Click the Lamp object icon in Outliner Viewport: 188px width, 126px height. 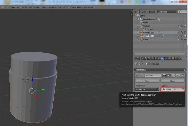[141, 39]
